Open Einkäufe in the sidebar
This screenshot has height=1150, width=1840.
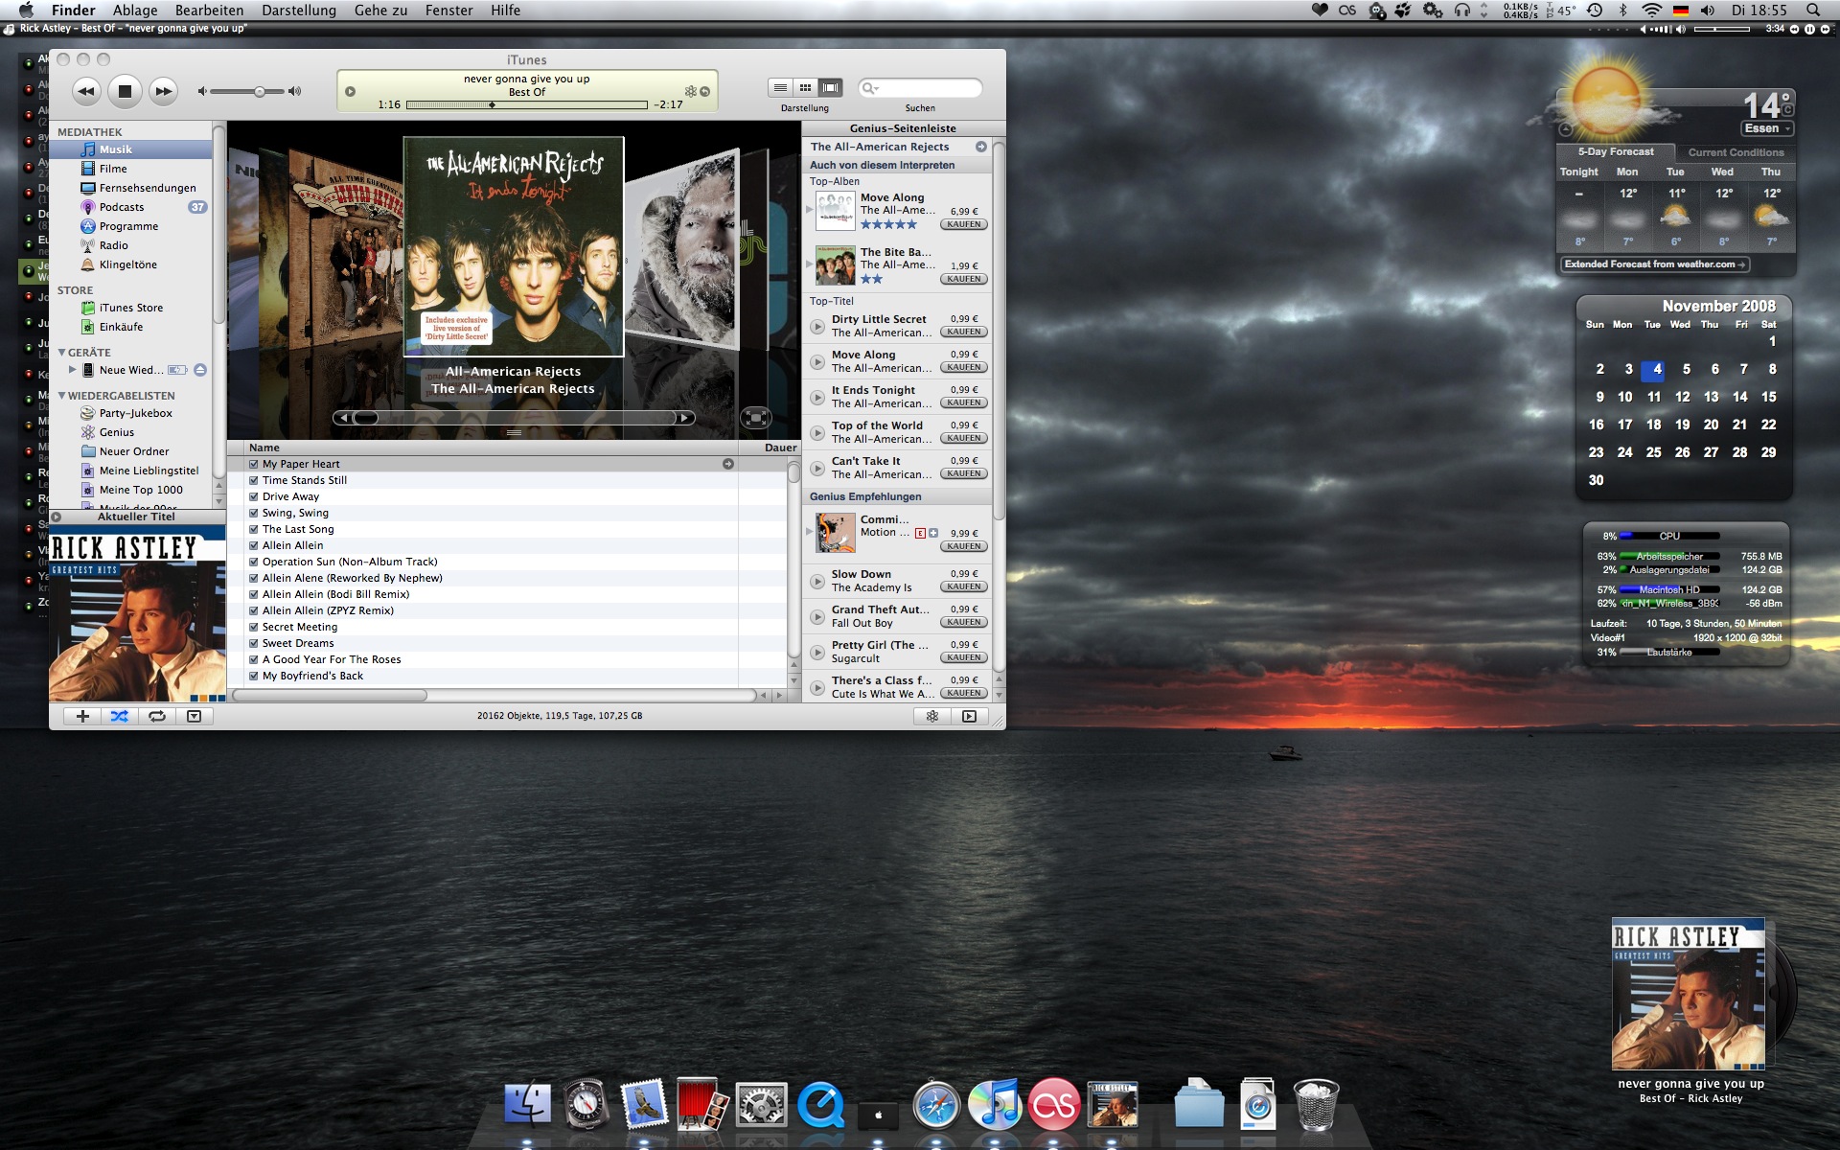[x=131, y=327]
